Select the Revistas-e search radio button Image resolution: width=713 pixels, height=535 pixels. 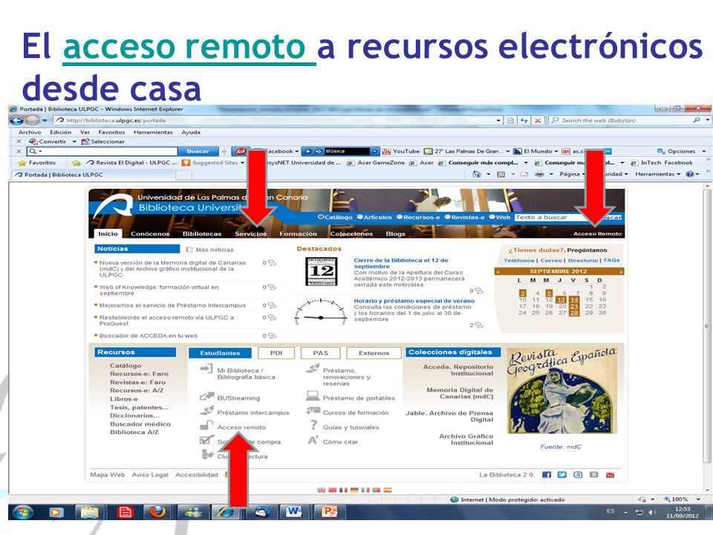point(447,217)
